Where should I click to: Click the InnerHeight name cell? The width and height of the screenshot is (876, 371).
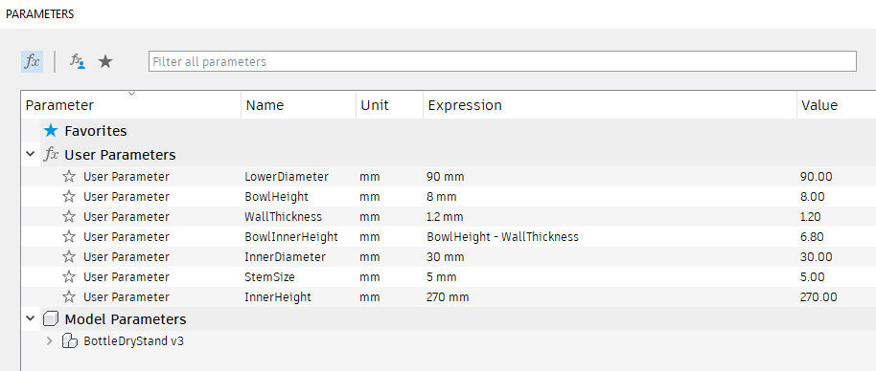pyautogui.click(x=278, y=297)
